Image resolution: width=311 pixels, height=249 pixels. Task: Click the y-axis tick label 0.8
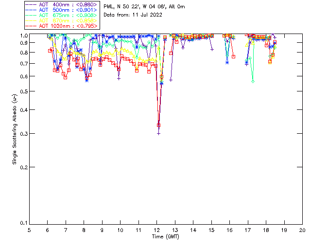24,53
